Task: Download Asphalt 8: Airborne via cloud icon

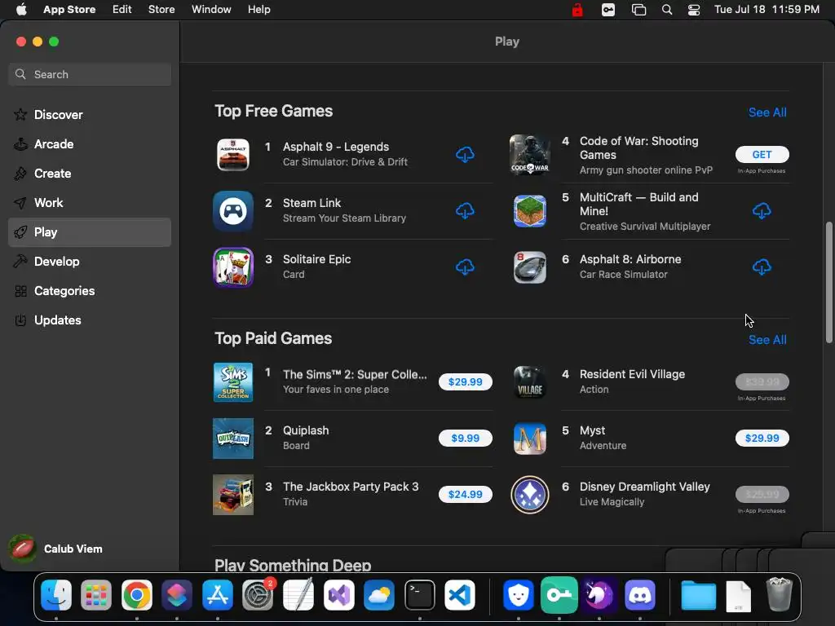Action: 762,267
